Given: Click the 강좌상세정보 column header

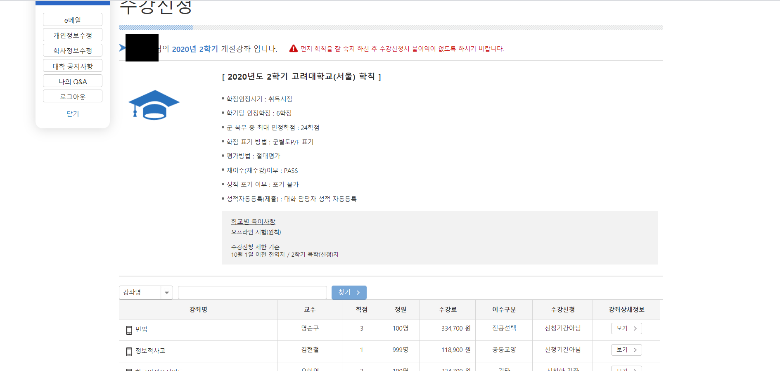Looking at the screenshot, I should click(626, 310).
